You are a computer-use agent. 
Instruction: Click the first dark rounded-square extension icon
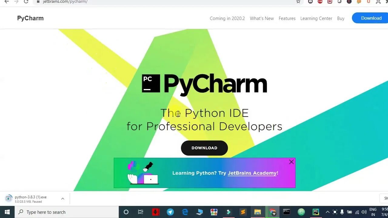pos(310,2)
